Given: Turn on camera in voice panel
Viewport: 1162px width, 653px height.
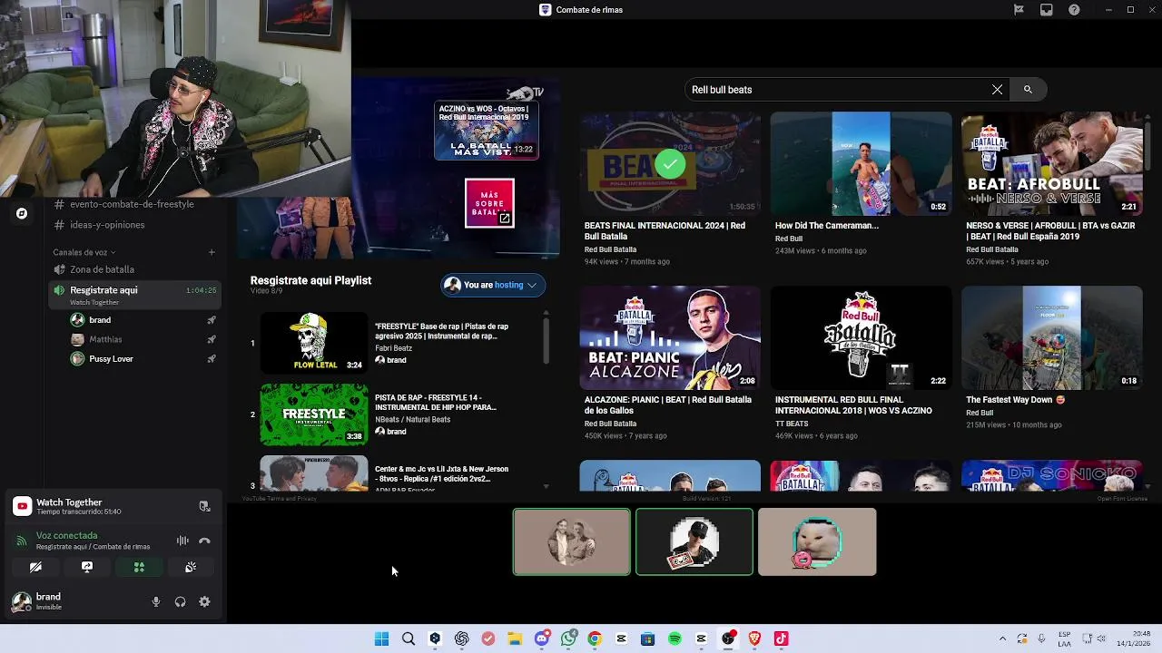Looking at the screenshot, I should 35,567.
